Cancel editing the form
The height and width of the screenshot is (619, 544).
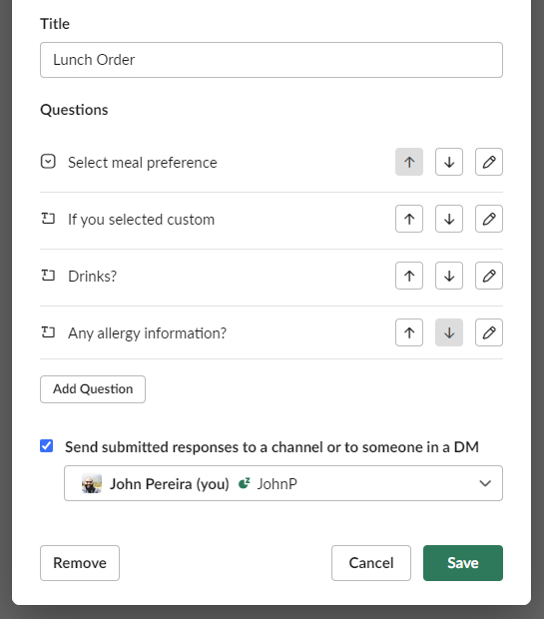pyautogui.click(x=371, y=563)
